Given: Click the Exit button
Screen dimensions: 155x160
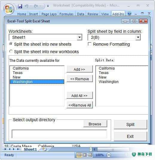Looking at the screenshot, I should tap(131, 136).
